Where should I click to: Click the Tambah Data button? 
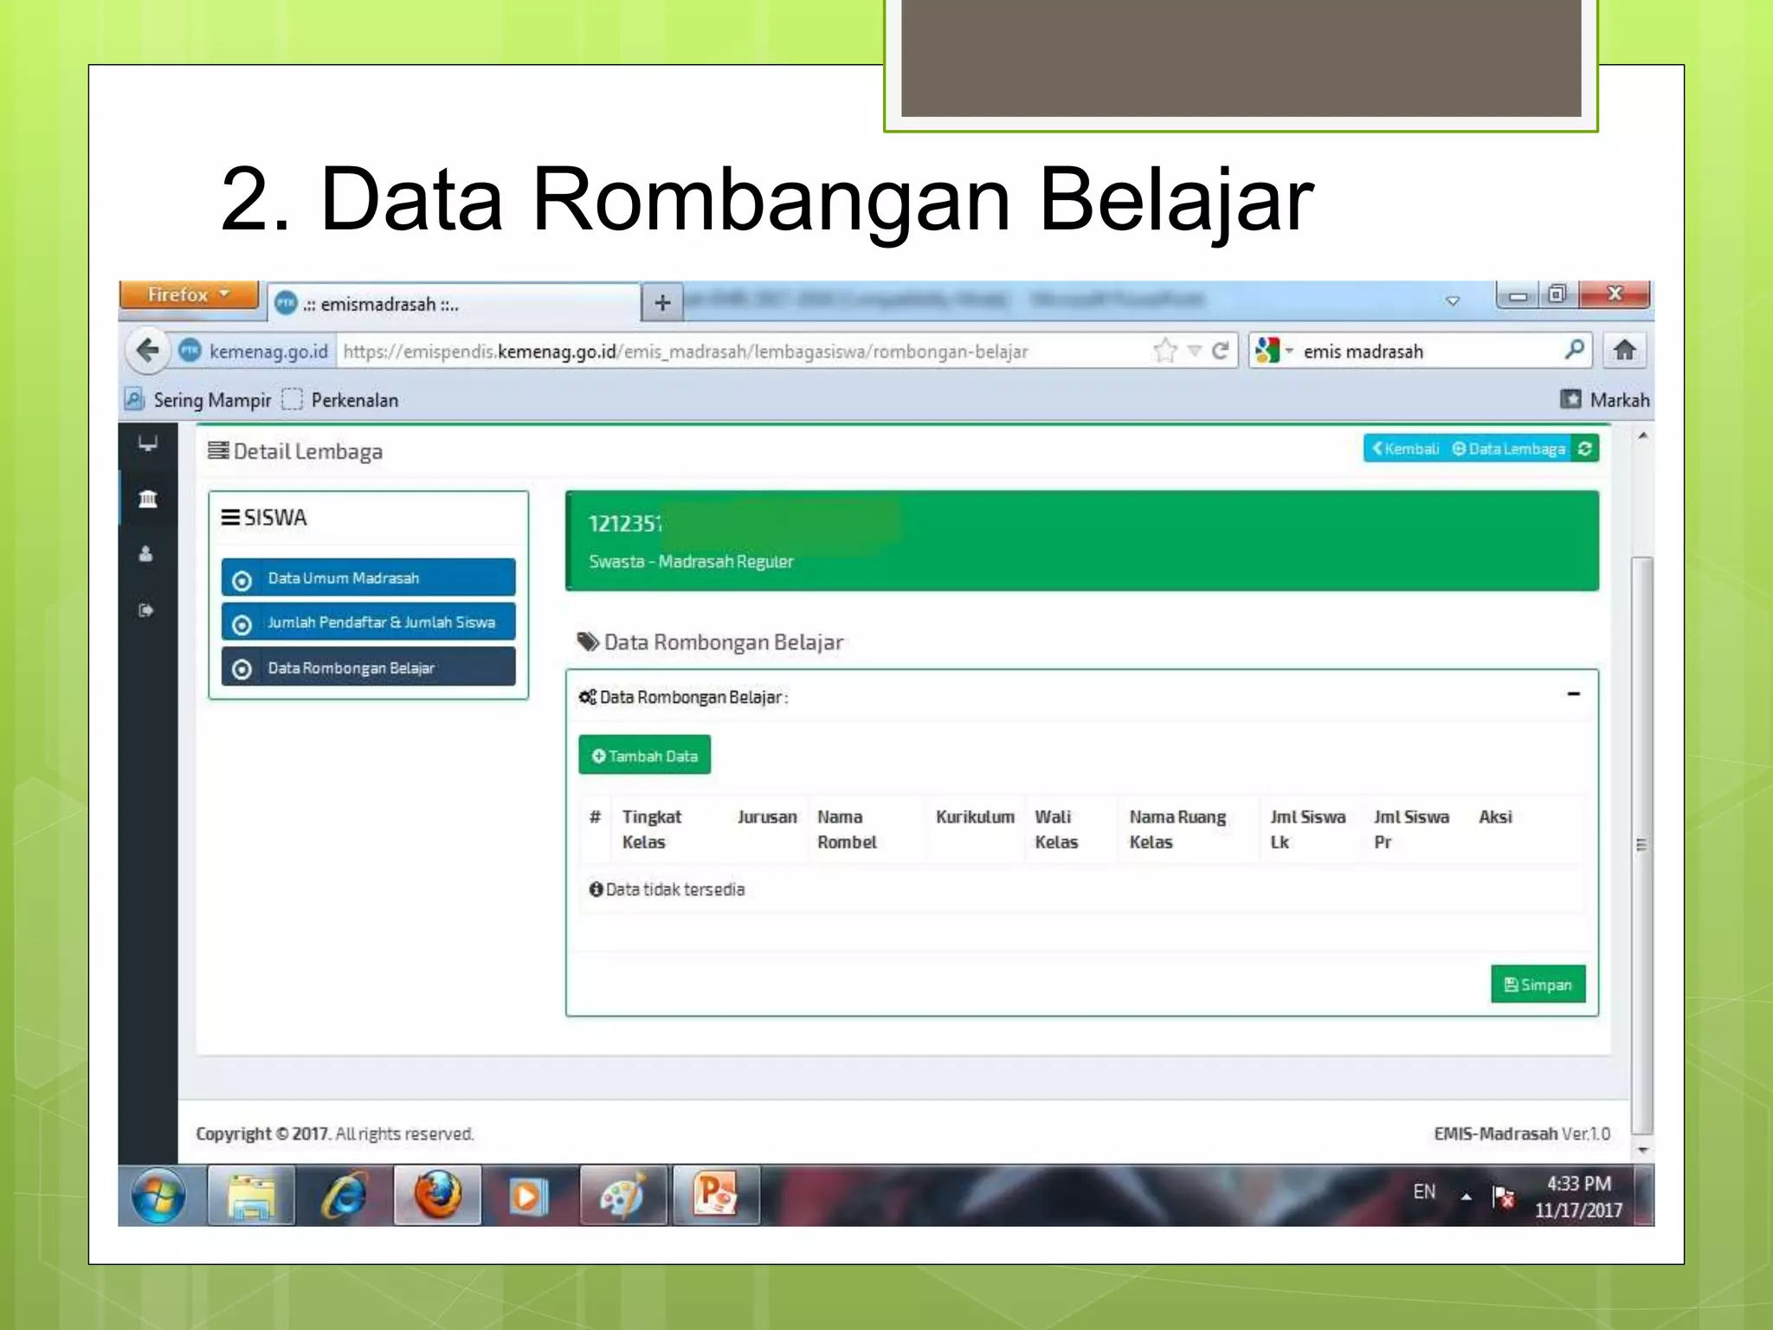(x=644, y=756)
